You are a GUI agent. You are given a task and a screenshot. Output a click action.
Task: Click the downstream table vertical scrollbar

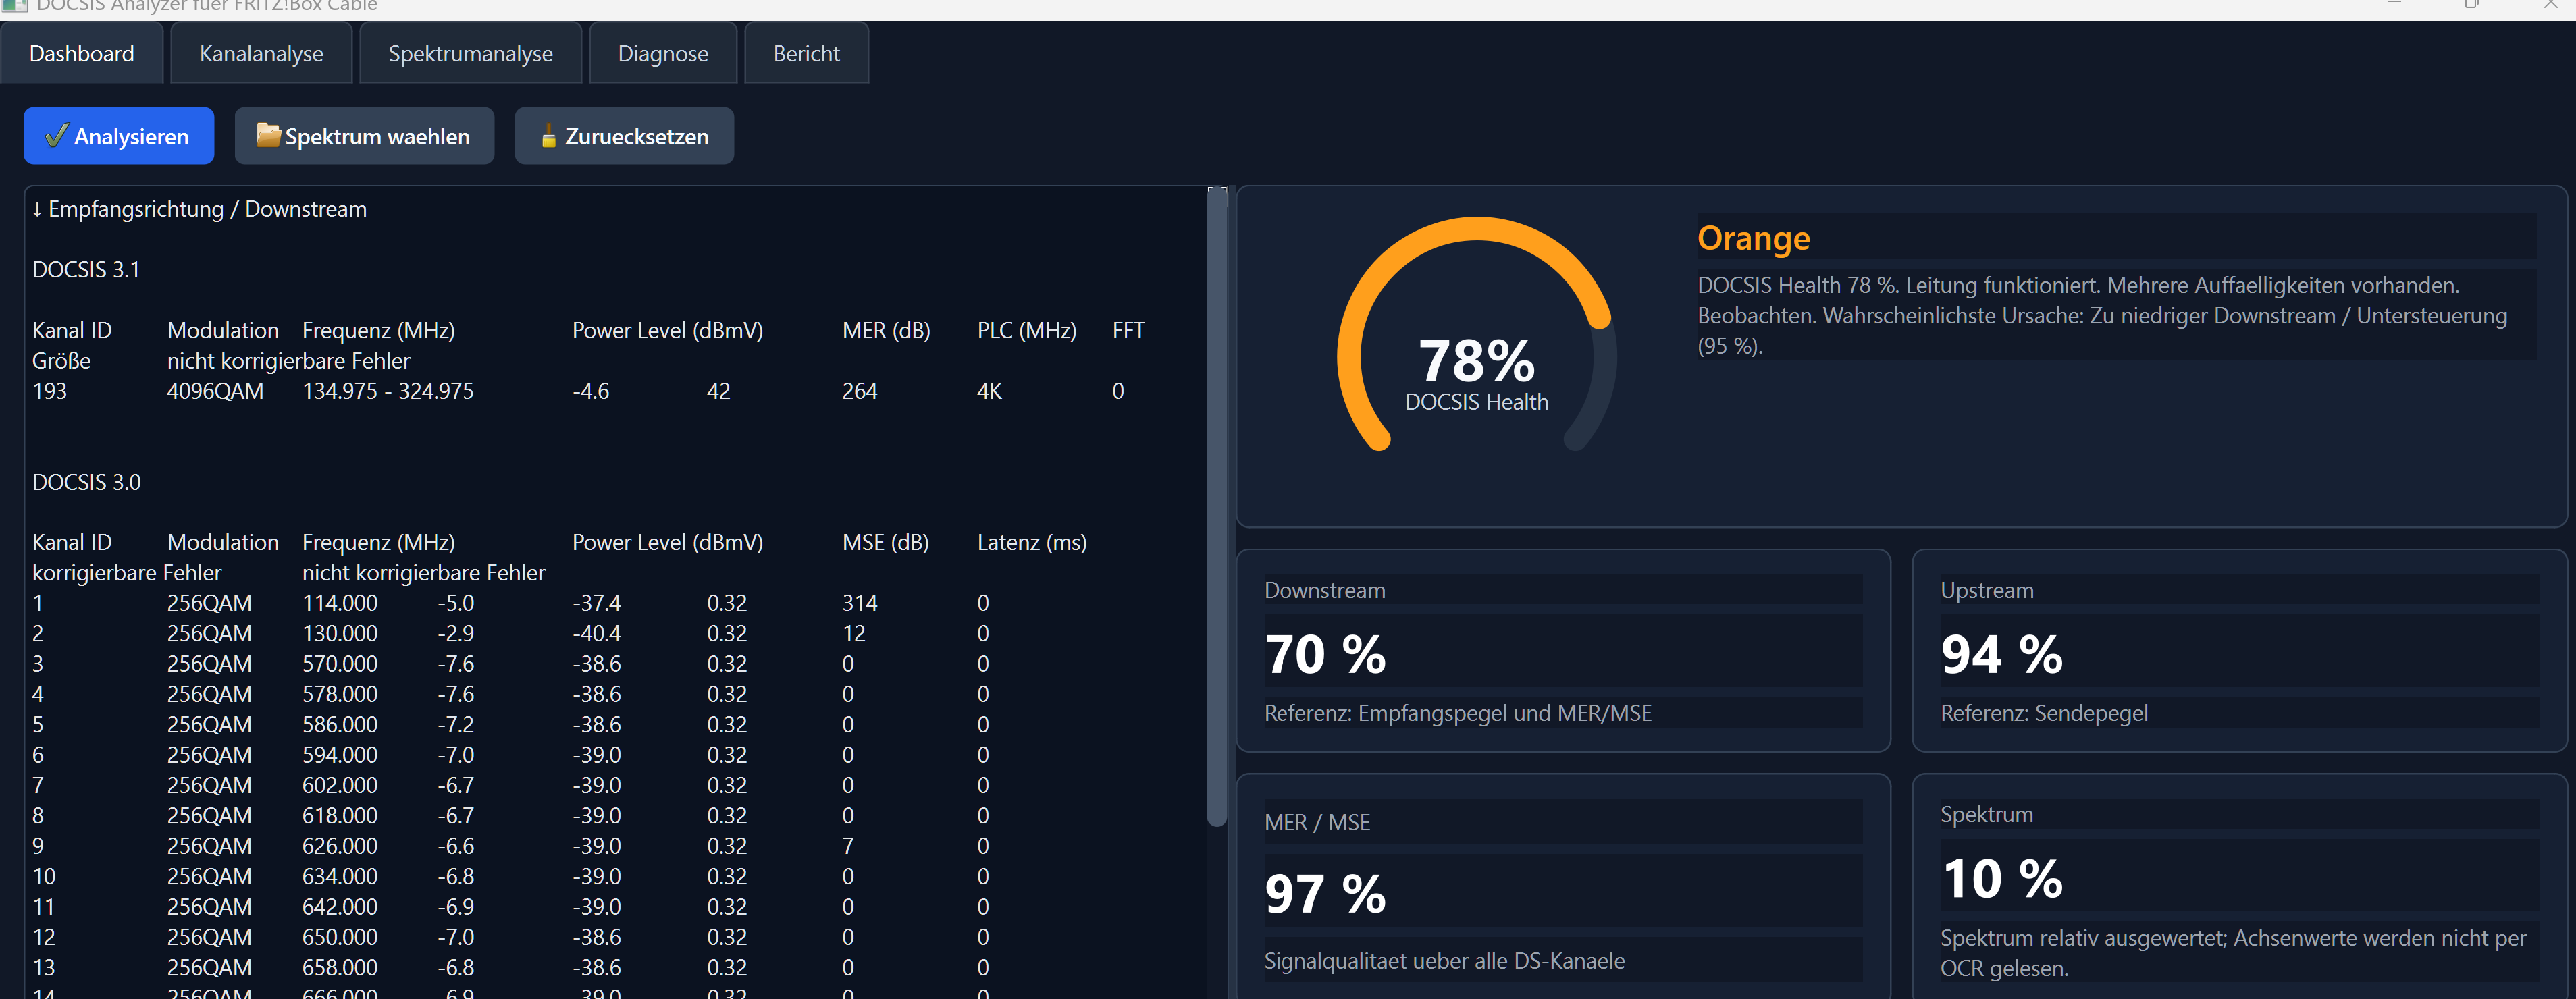(1216, 506)
